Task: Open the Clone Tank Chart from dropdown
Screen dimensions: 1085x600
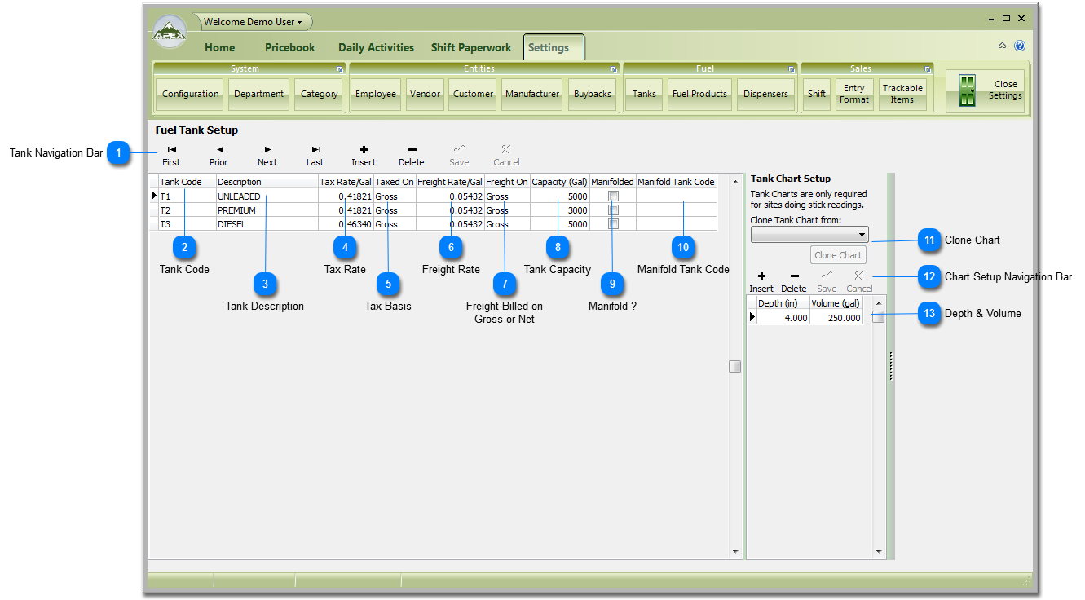Action: (862, 235)
